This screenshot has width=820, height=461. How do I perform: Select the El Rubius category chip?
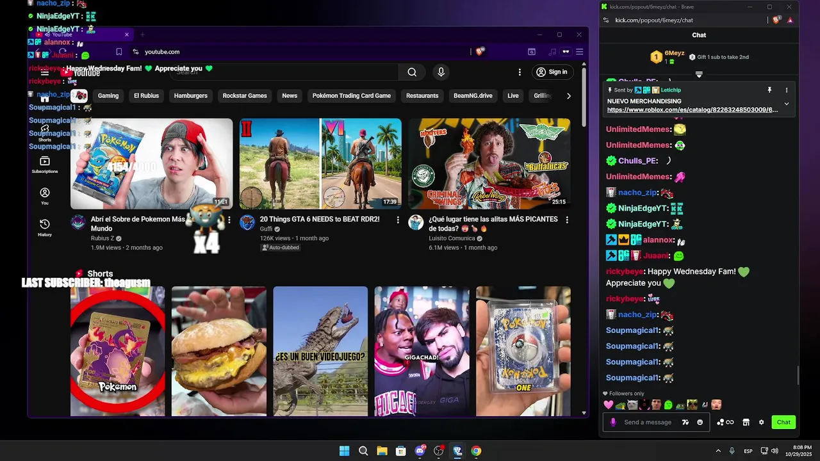click(146, 95)
